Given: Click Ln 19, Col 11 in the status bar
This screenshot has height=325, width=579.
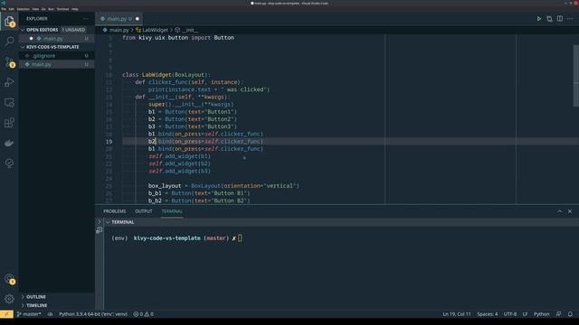Looking at the screenshot, I should pyautogui.click(x=457, y=314).
